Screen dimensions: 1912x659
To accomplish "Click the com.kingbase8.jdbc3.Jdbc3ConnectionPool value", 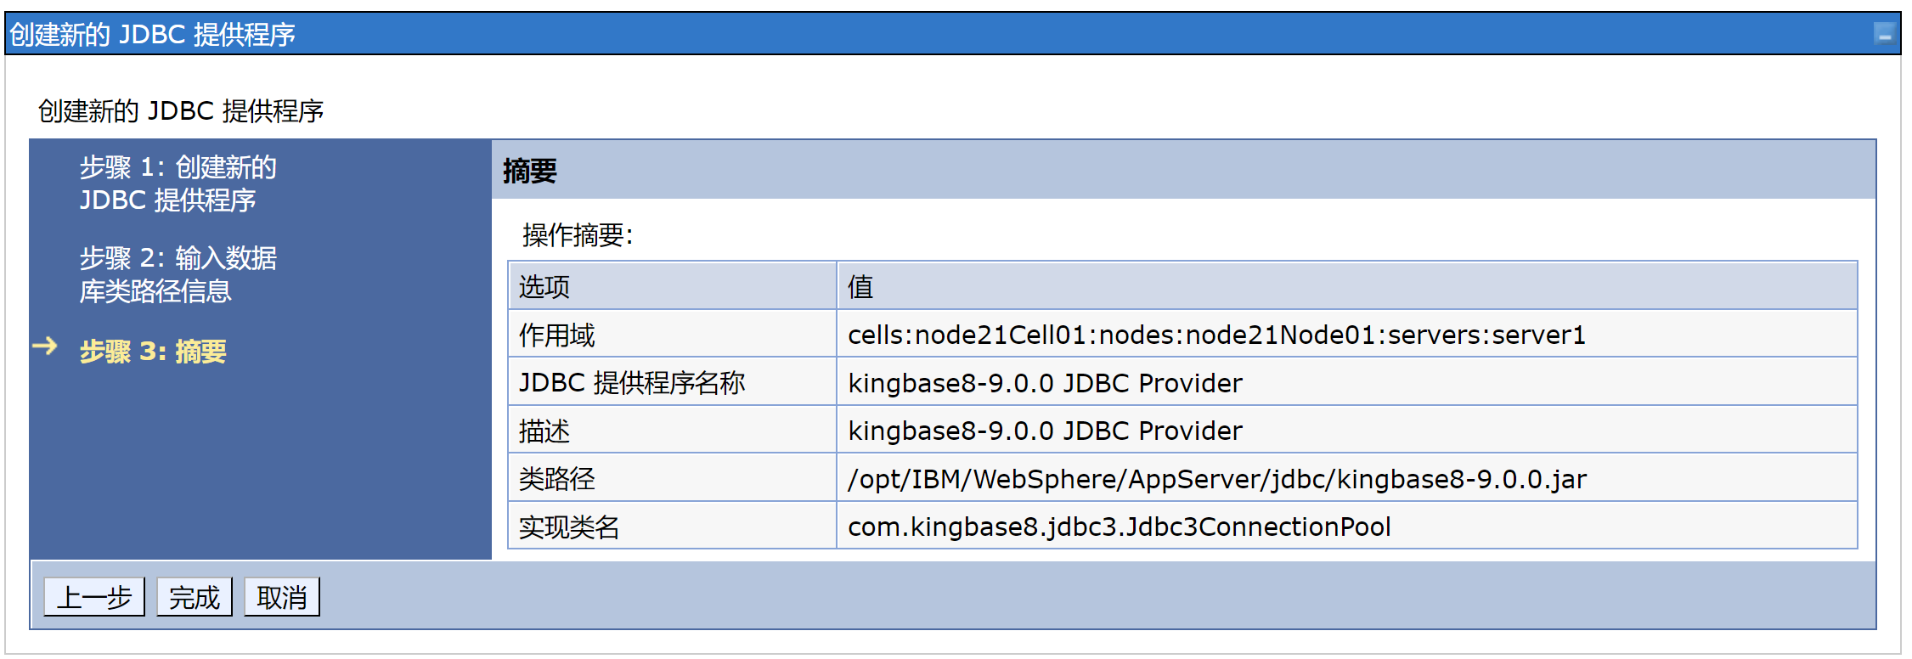I will coord(1119,527).
